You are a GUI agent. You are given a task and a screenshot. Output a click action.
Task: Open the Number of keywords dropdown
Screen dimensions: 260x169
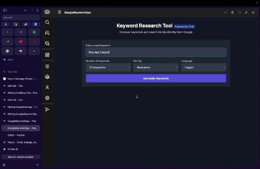[108, 68]
